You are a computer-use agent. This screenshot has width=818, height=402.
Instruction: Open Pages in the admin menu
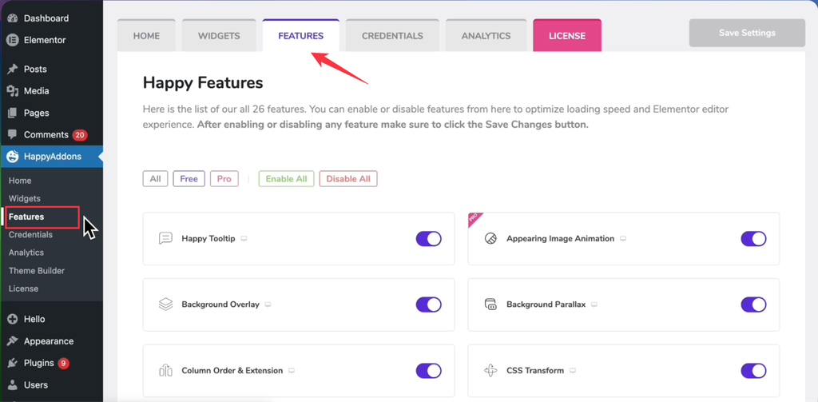tap(37, 113)
